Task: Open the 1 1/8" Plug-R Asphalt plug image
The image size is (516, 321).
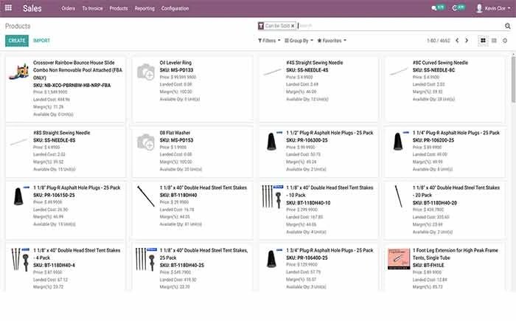Action: [19, 196]
